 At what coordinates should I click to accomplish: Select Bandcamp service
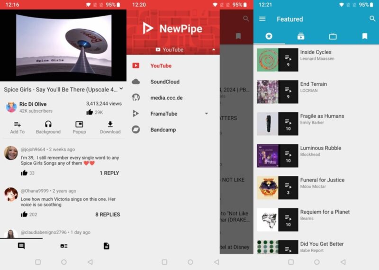coord(173,130)
